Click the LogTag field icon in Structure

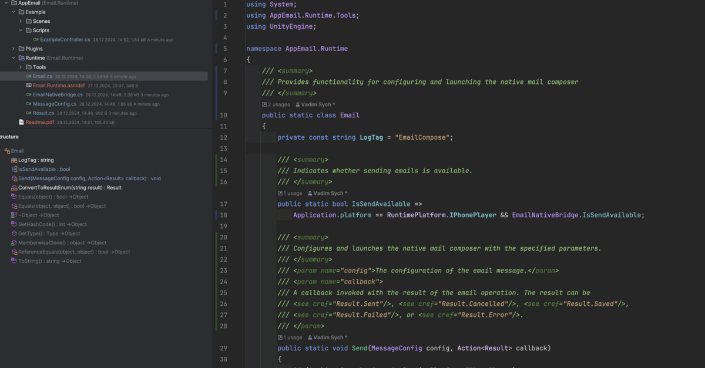(x=14, y=160)
